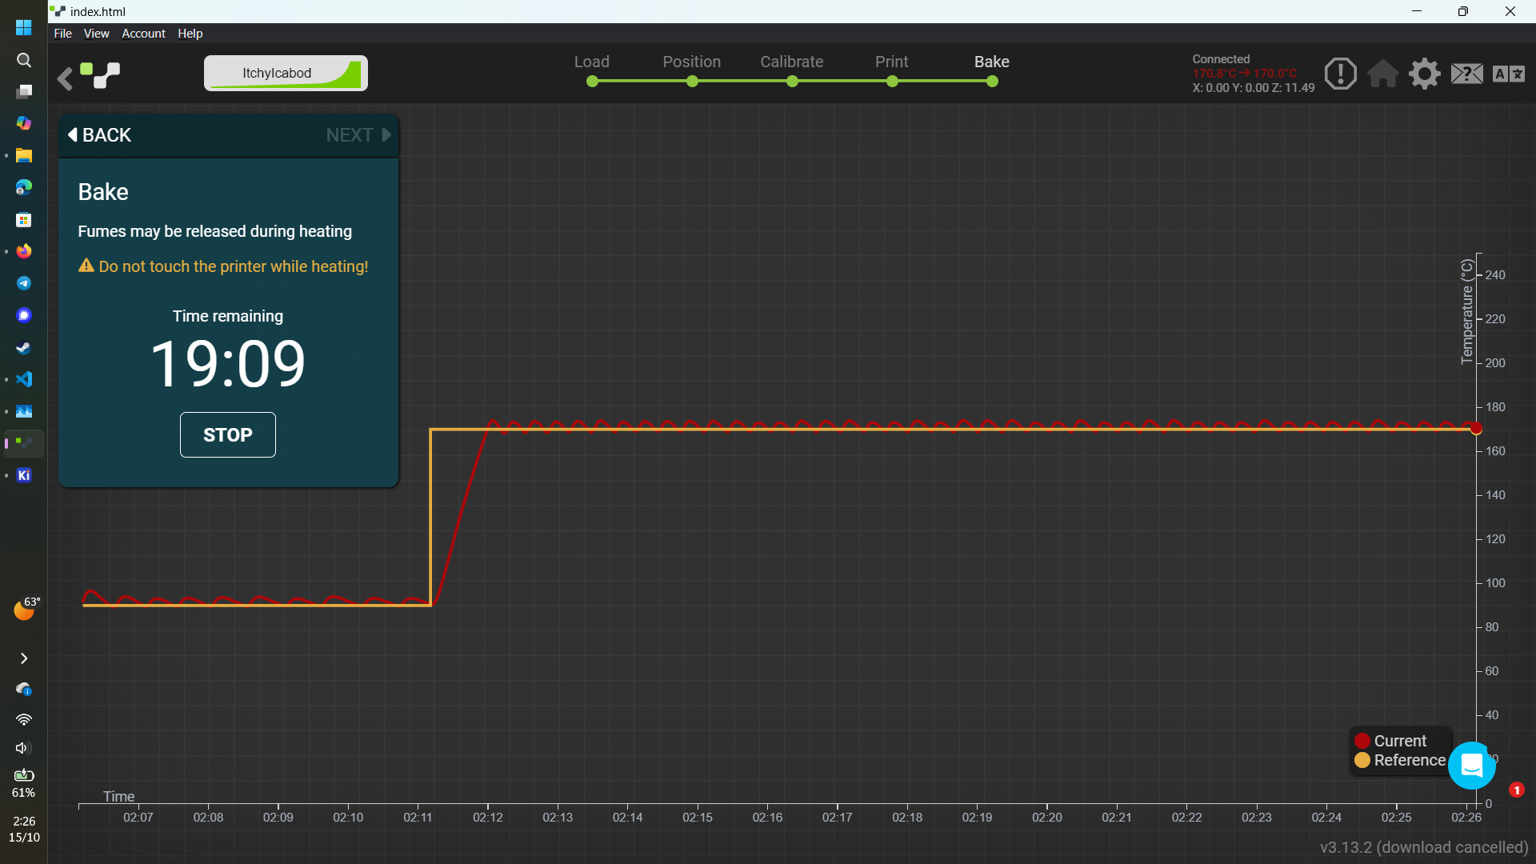The width and height of the screenshot is (1536, 864).
Task: Toggle the Current series in the legend
Action: pyautogui.click(x=1390, y=741)
